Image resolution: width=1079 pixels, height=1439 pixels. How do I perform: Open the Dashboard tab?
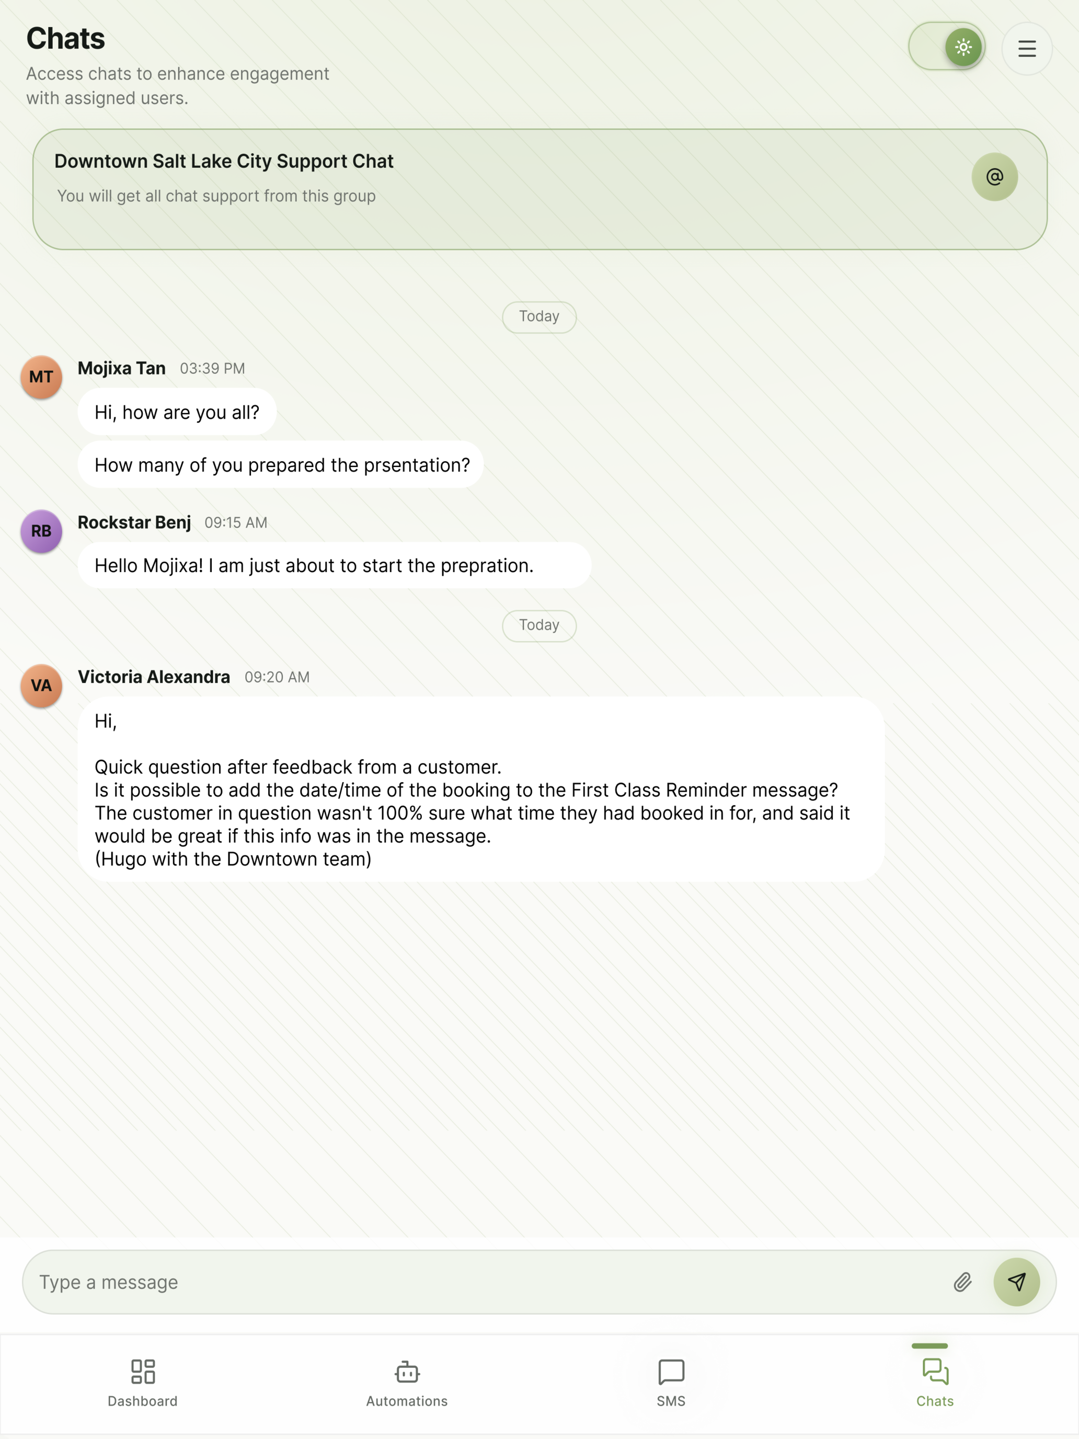point(142,1383)
